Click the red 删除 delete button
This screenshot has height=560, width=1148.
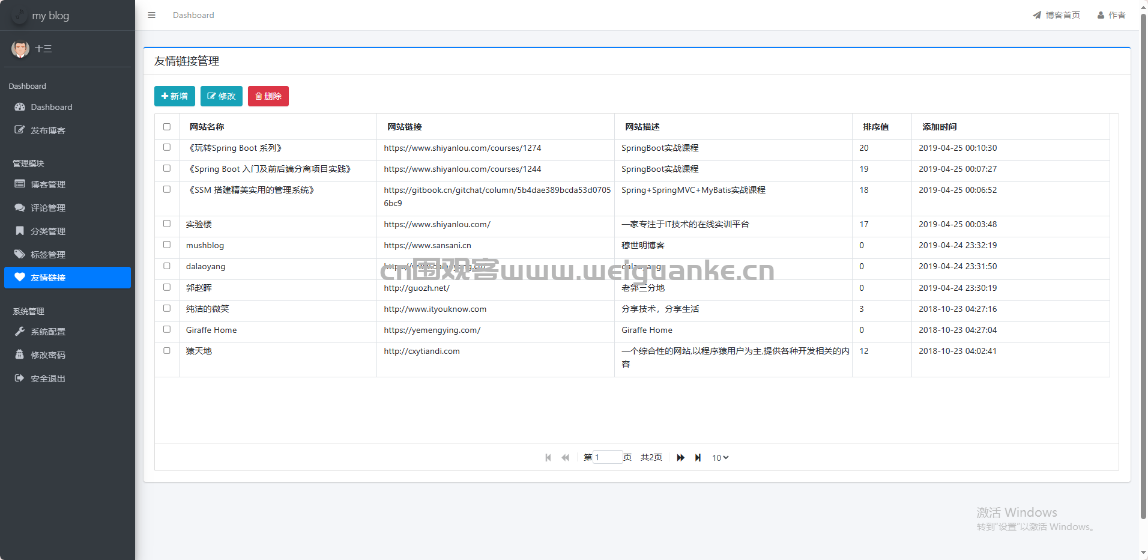268,96
